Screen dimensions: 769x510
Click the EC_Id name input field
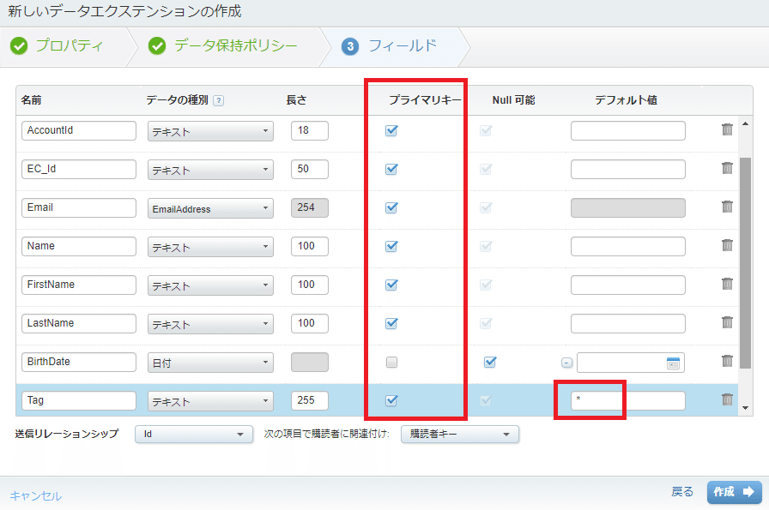(78, 169)
